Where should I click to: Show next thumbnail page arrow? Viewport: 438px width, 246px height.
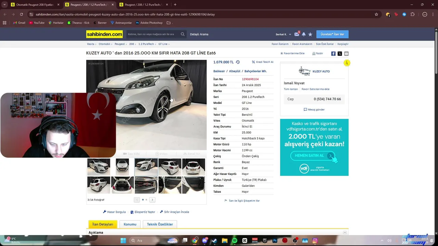(152, 200)
